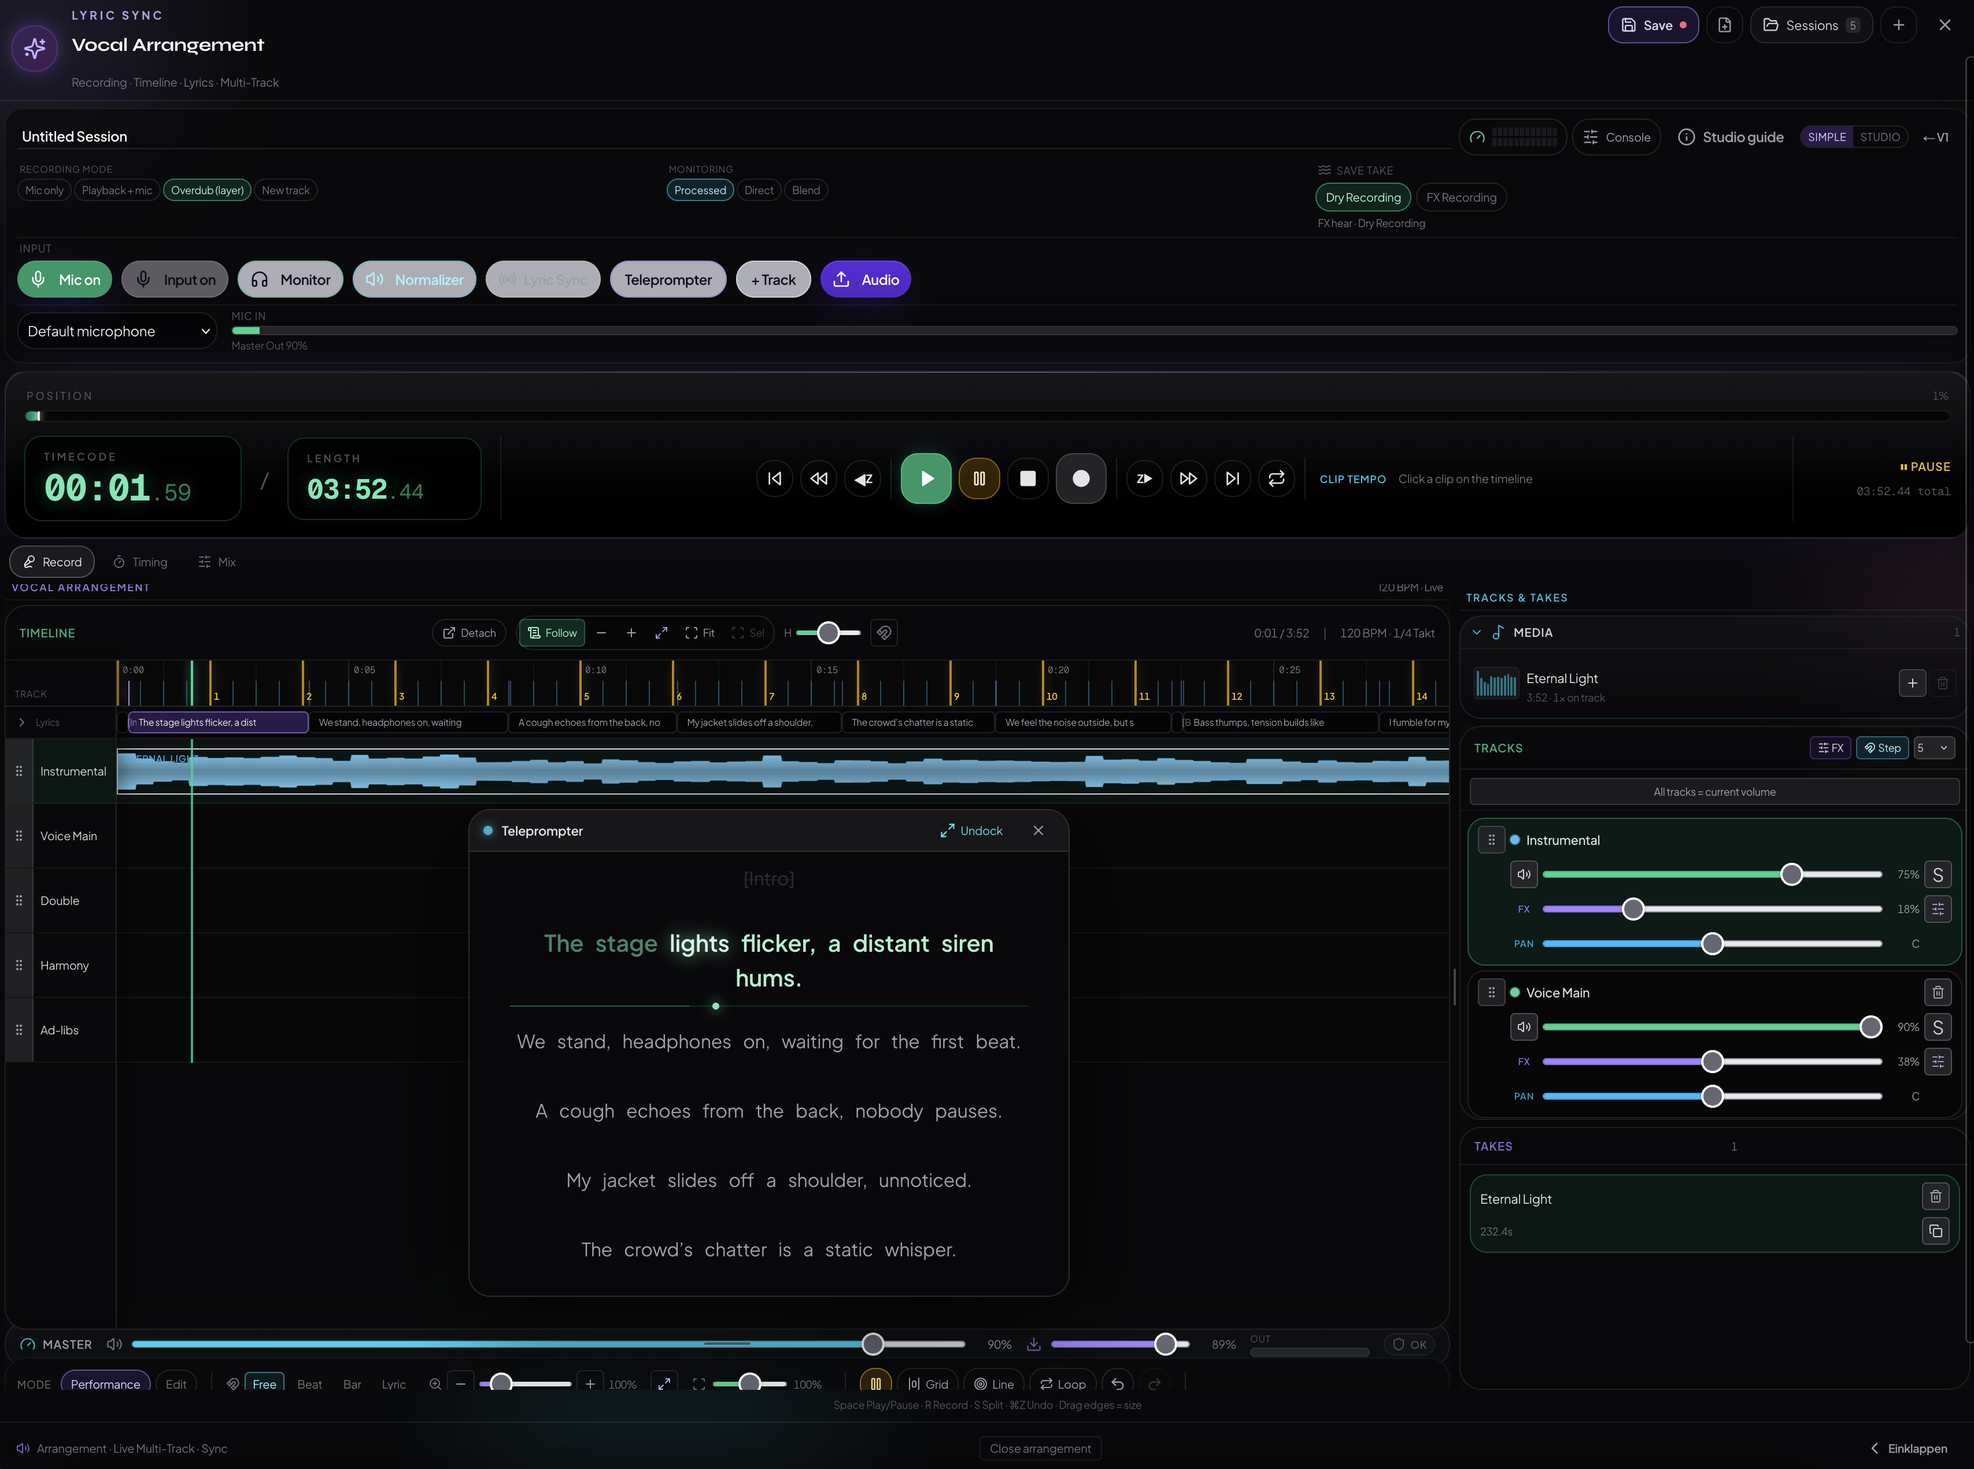Select Playback + mic recording mode
This screenshot has height=1469, width=1974.
coord(117,190)
